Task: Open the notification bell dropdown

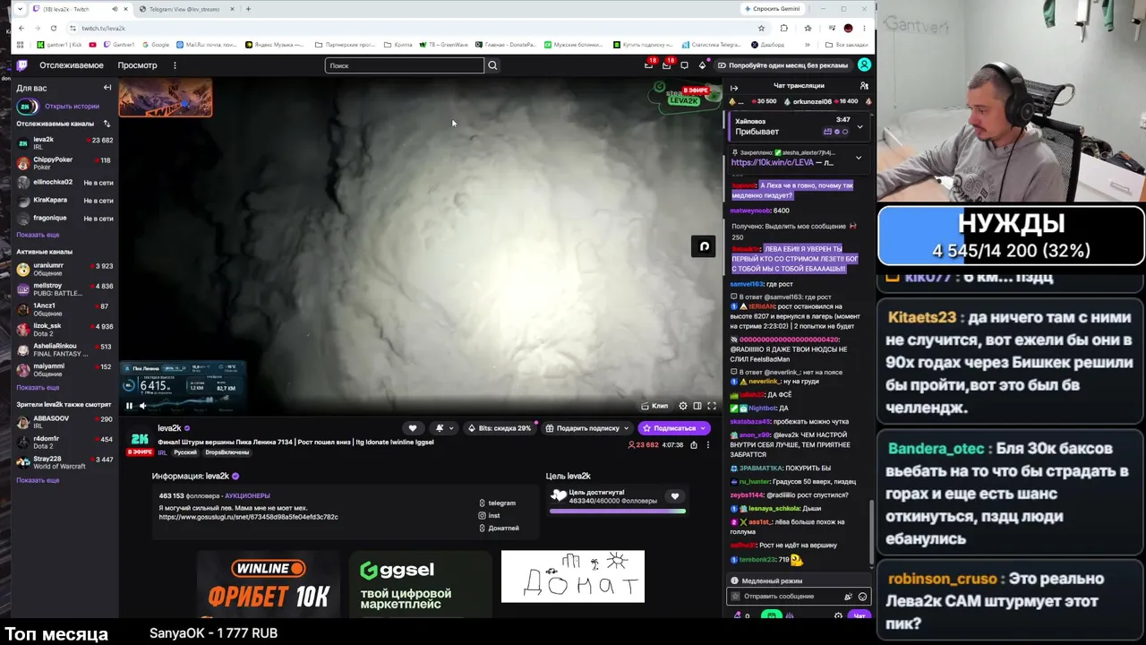Action: point(444,428)
